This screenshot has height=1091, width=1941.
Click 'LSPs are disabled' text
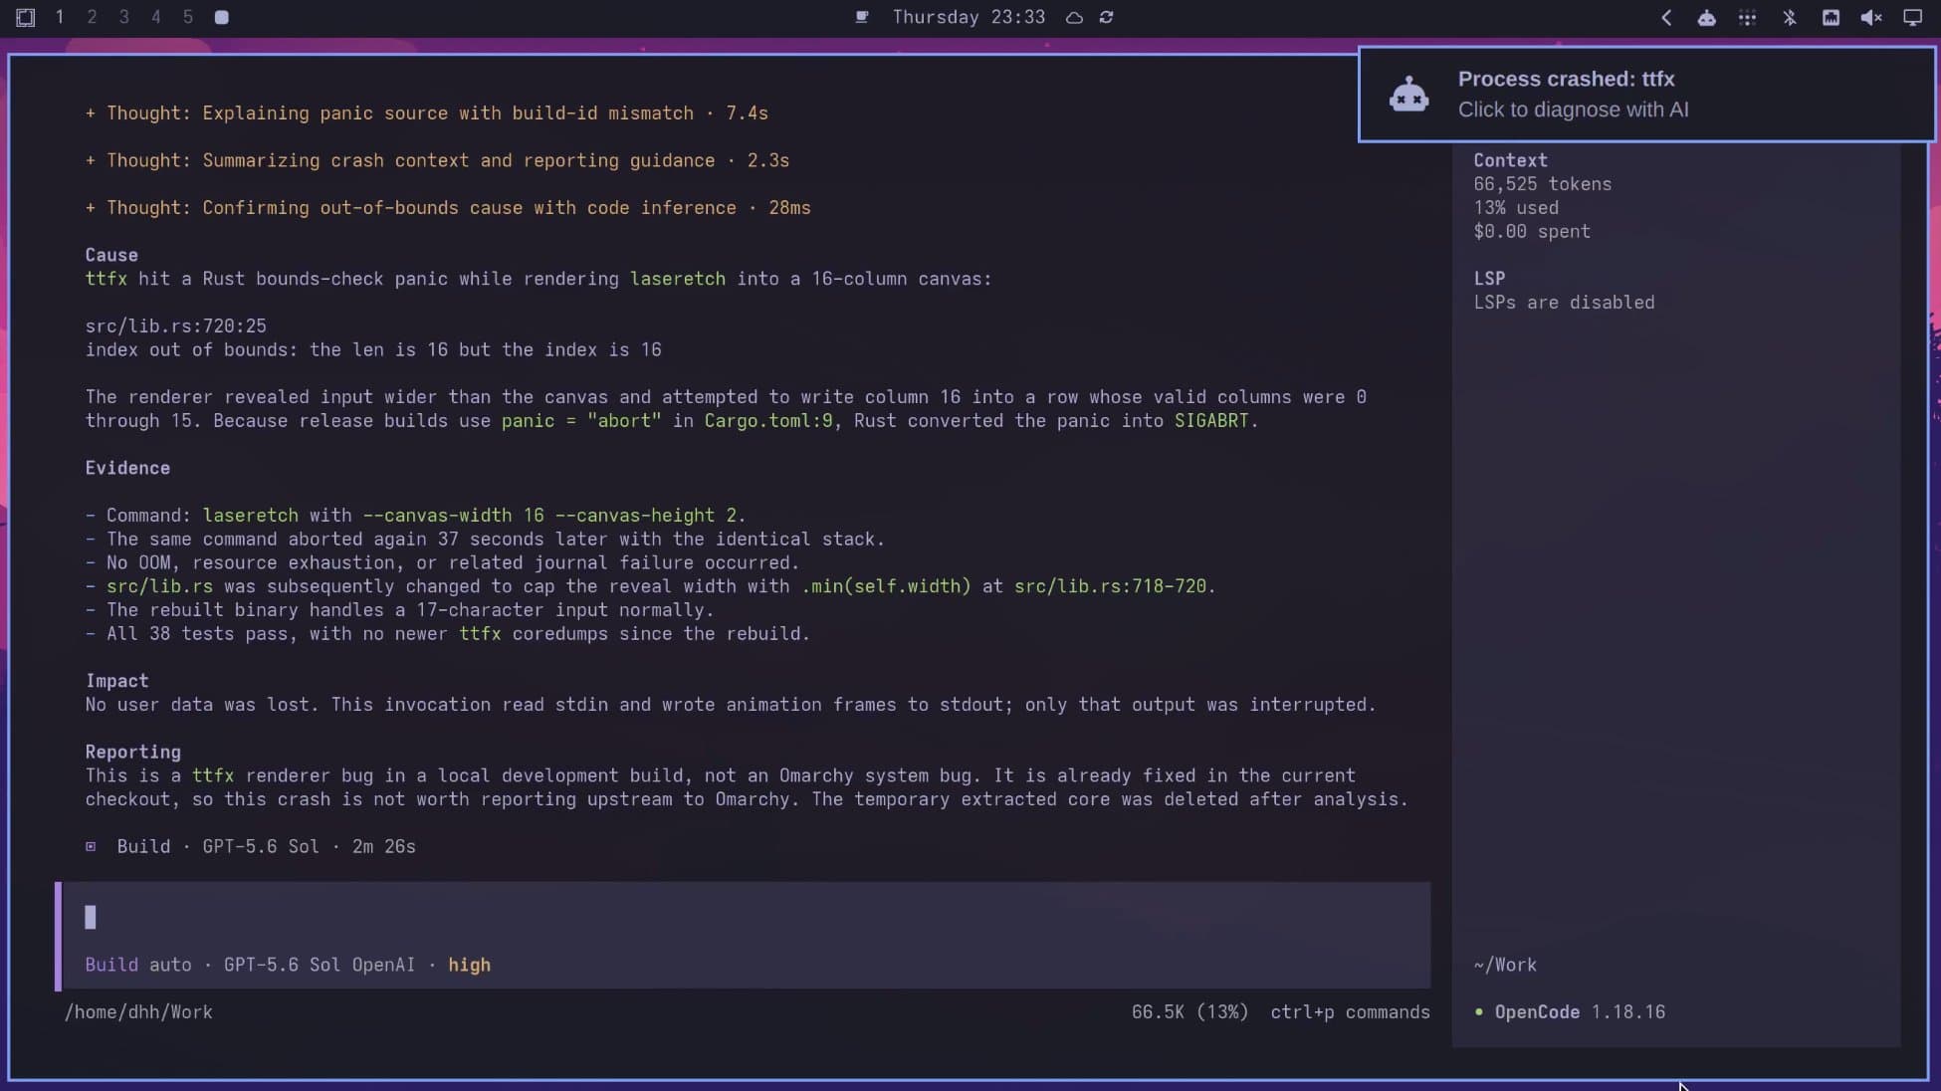1564,303
